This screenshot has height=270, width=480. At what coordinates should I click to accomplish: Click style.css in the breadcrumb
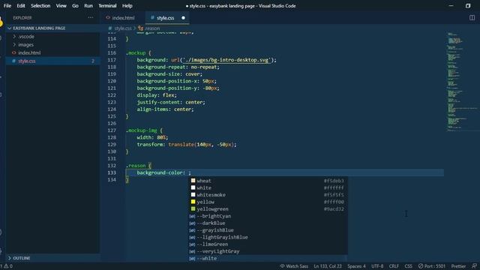pos(123,28)
